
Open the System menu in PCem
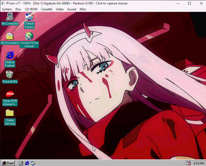(7, 9)
